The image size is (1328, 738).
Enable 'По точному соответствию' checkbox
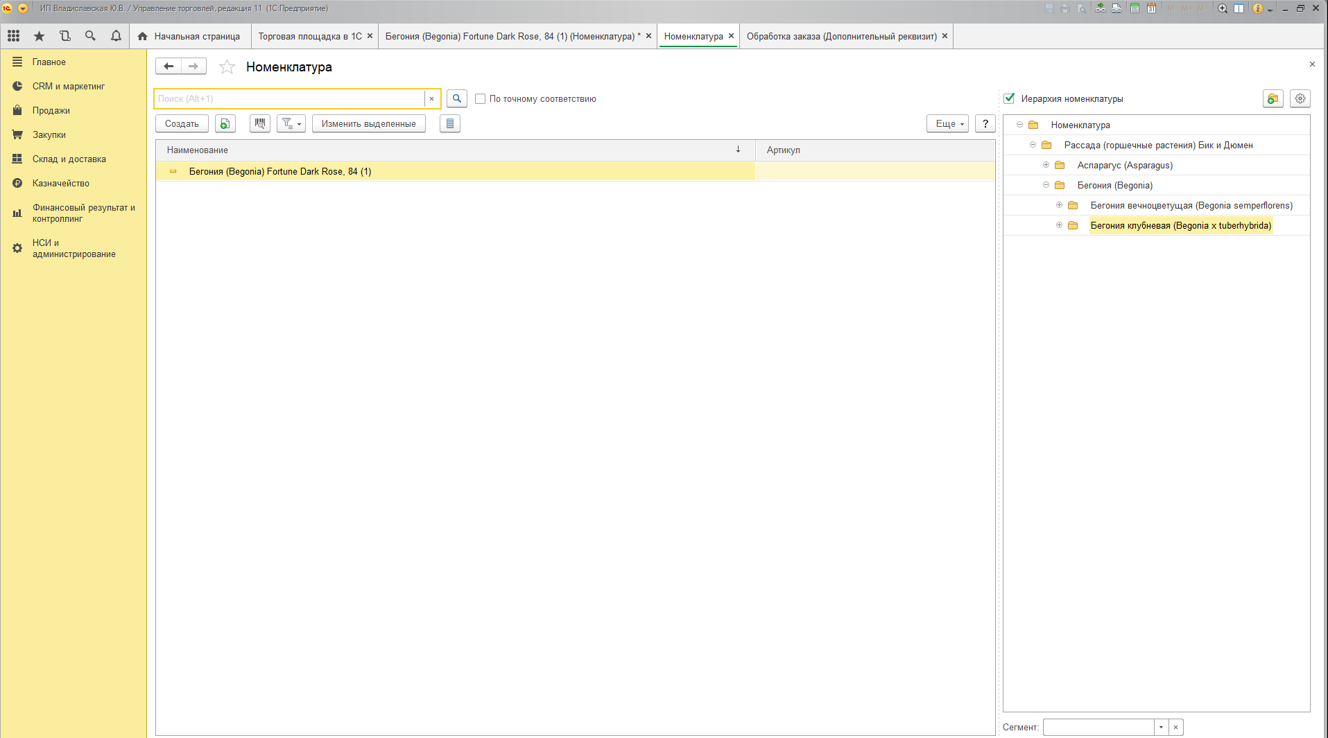click(480, 98)
